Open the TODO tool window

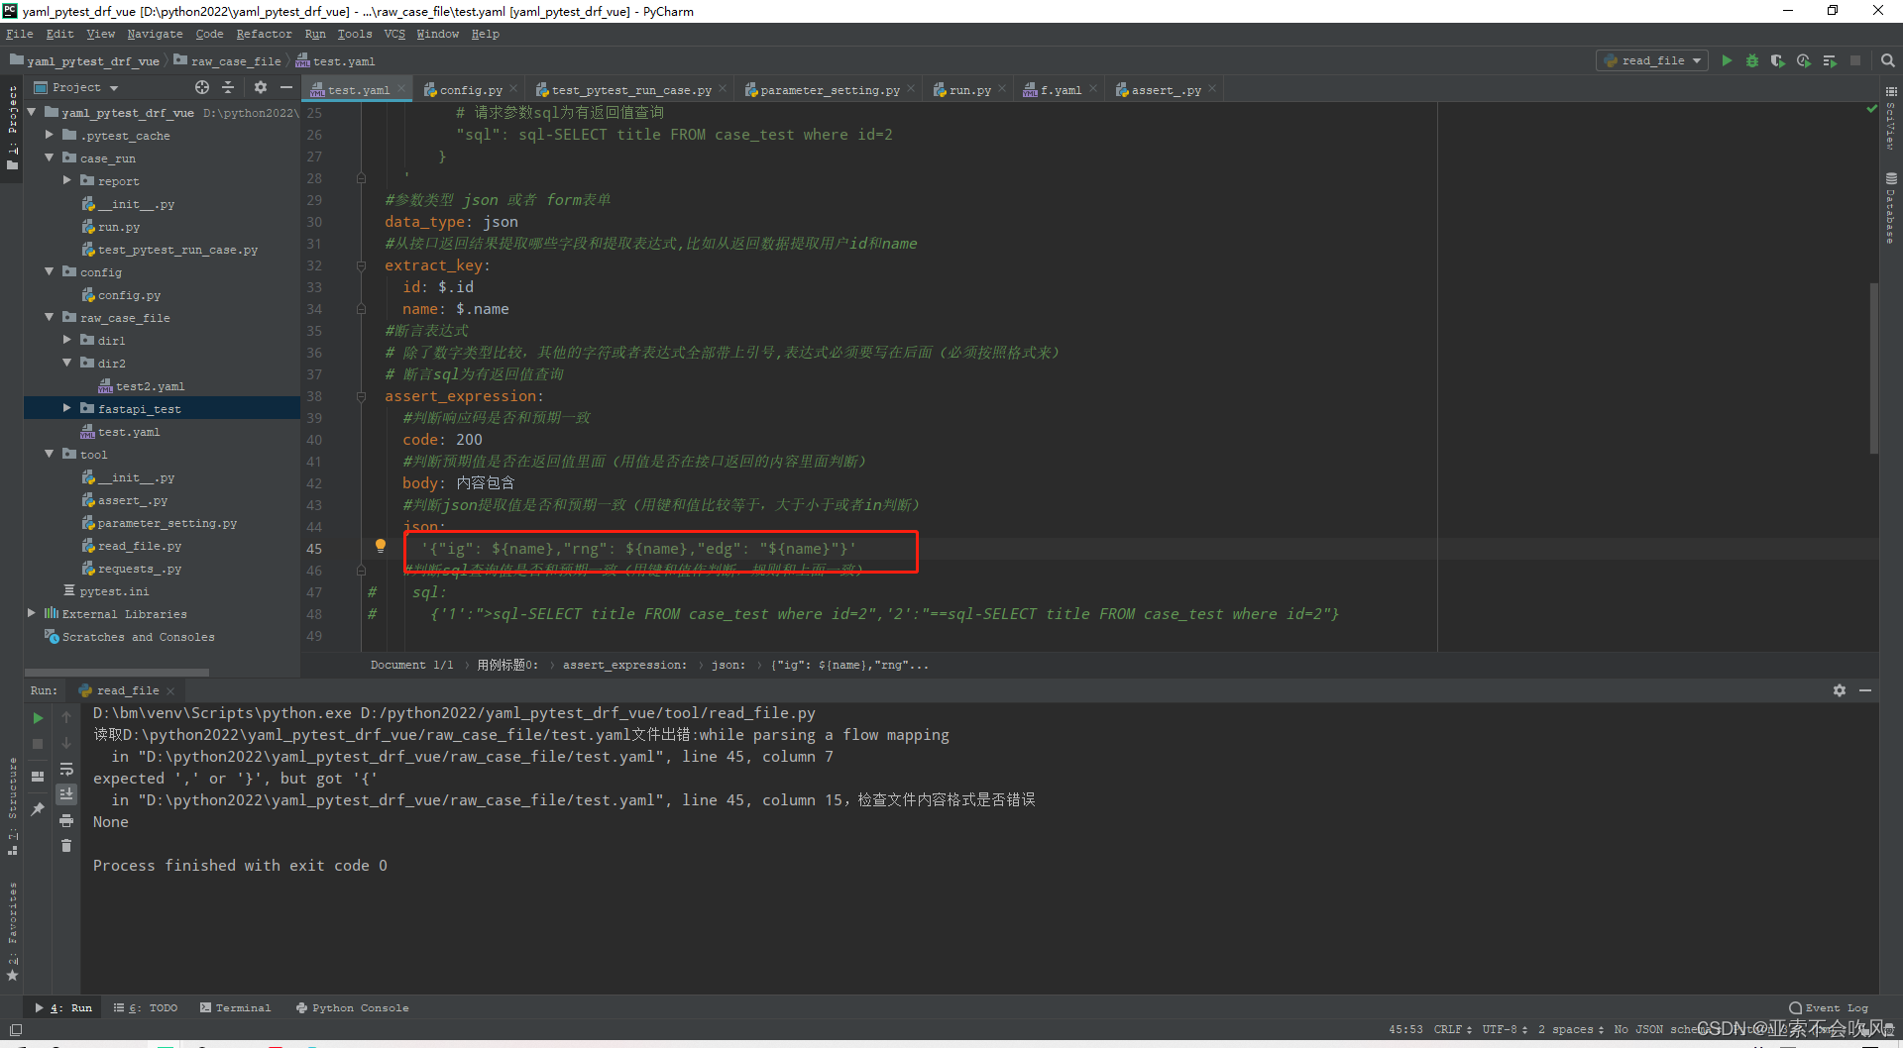(146, 1008)
